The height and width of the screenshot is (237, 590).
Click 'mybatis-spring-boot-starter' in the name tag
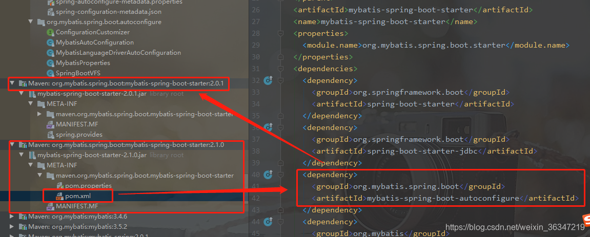383,22
